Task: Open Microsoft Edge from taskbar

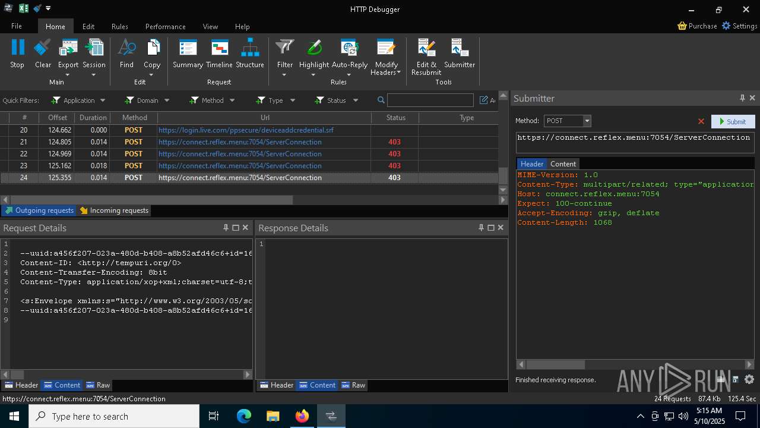Action: click(x=244, y=416)
